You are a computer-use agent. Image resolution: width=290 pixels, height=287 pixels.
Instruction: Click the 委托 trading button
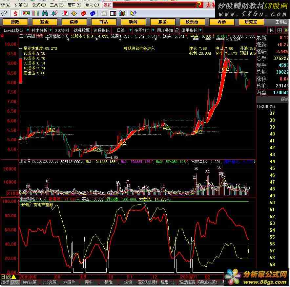pos(107,5)
